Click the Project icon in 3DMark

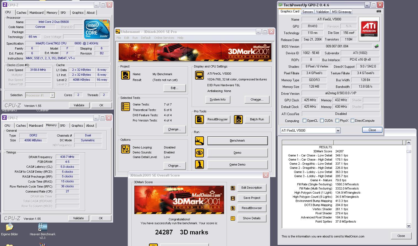tap(126, 75)
